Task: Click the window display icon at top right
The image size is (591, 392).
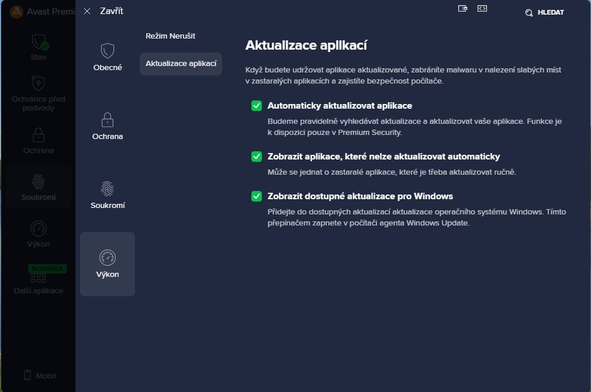Action: tap(462, 8)
